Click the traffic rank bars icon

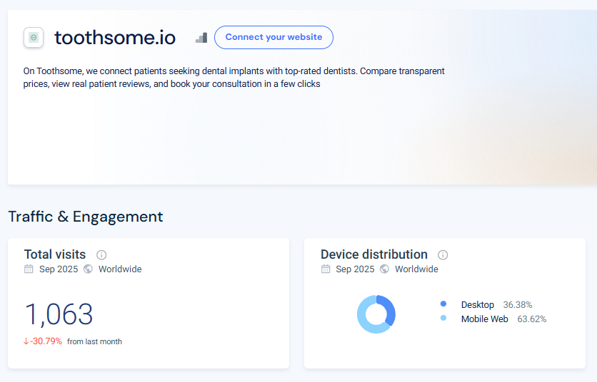tap(201, 38)
